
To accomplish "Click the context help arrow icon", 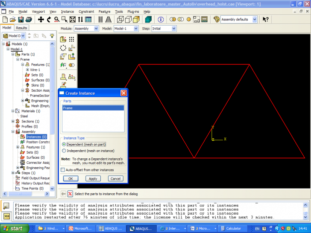I will pos(266,20).
